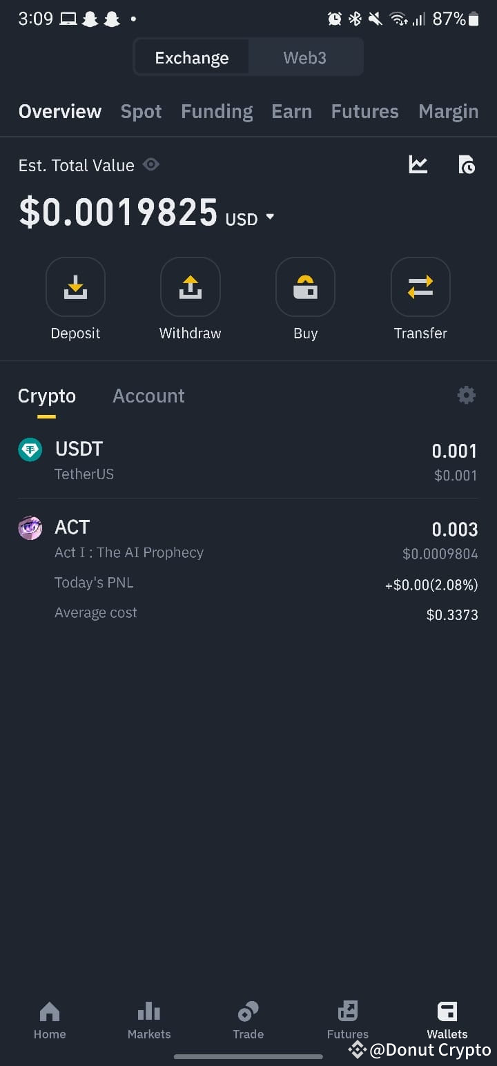Open the USD currency dropdown
Image resolution: width=497 pixels, height=1066 pixels.
pyautogui.click(x=250, y=219)
